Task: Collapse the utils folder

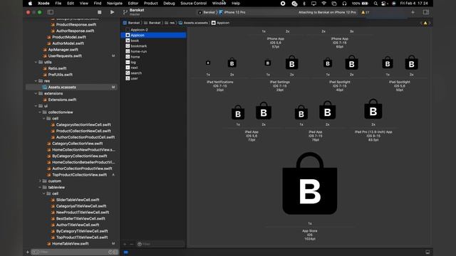Action: click(36, 62)
